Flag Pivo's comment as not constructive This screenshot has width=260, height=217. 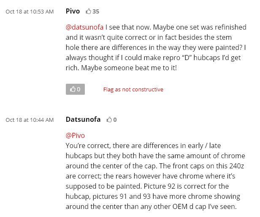(133, 89)
